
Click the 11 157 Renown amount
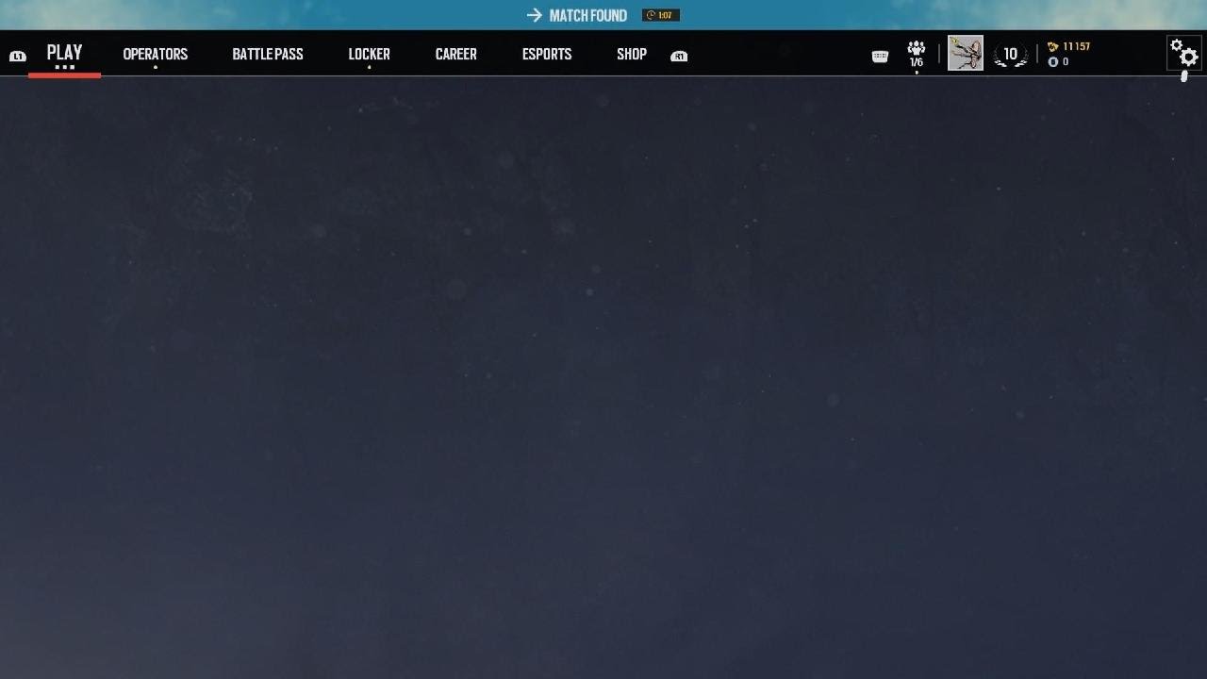coord(1076,46)
